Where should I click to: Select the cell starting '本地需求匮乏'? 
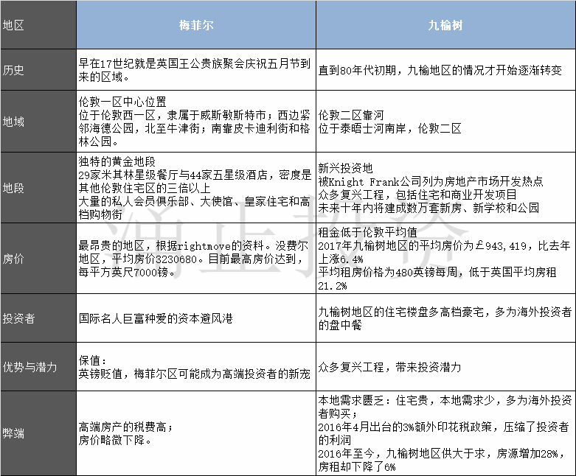pos(445,433)
